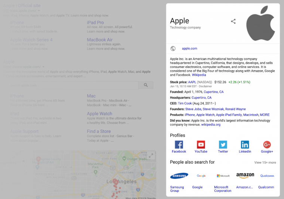Open the Apple Support sitelink
Image resolution: width=284 pixels, height=199 pixels.
24,131
